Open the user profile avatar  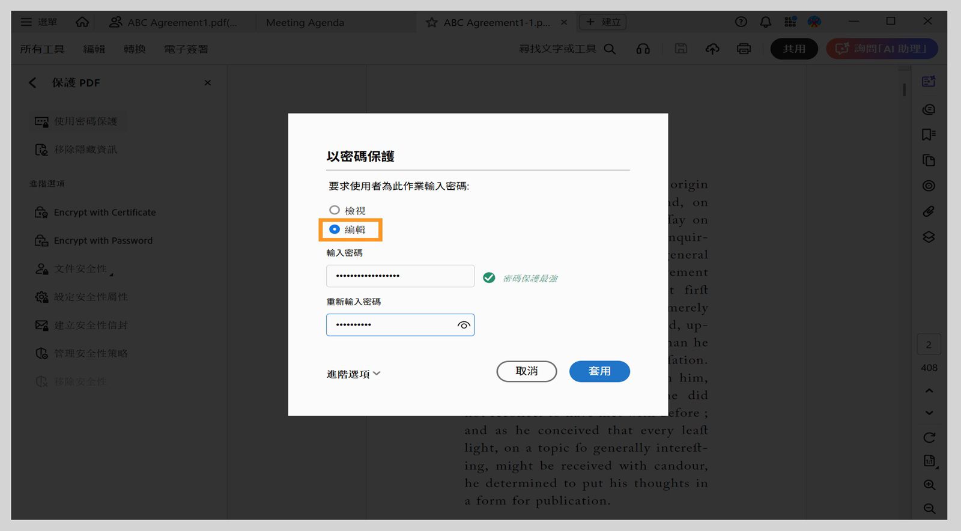814,22
